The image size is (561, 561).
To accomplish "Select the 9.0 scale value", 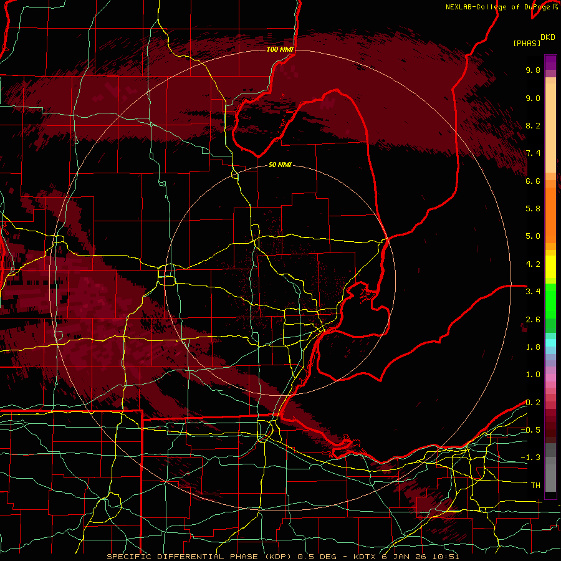I will coord(533,98).
